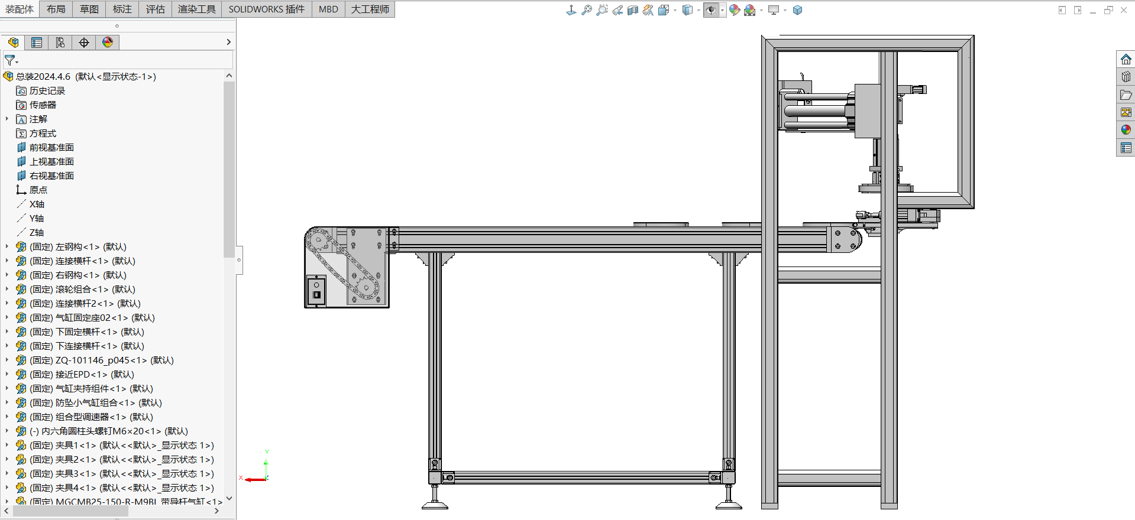Switch to the PropertyManager tab
Screen dimensions: 1135x520
click(37, 42)
